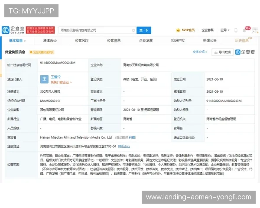Open SVIP会员 membership link
Viewport: 260px width, 208px height.
click(188, 30)
